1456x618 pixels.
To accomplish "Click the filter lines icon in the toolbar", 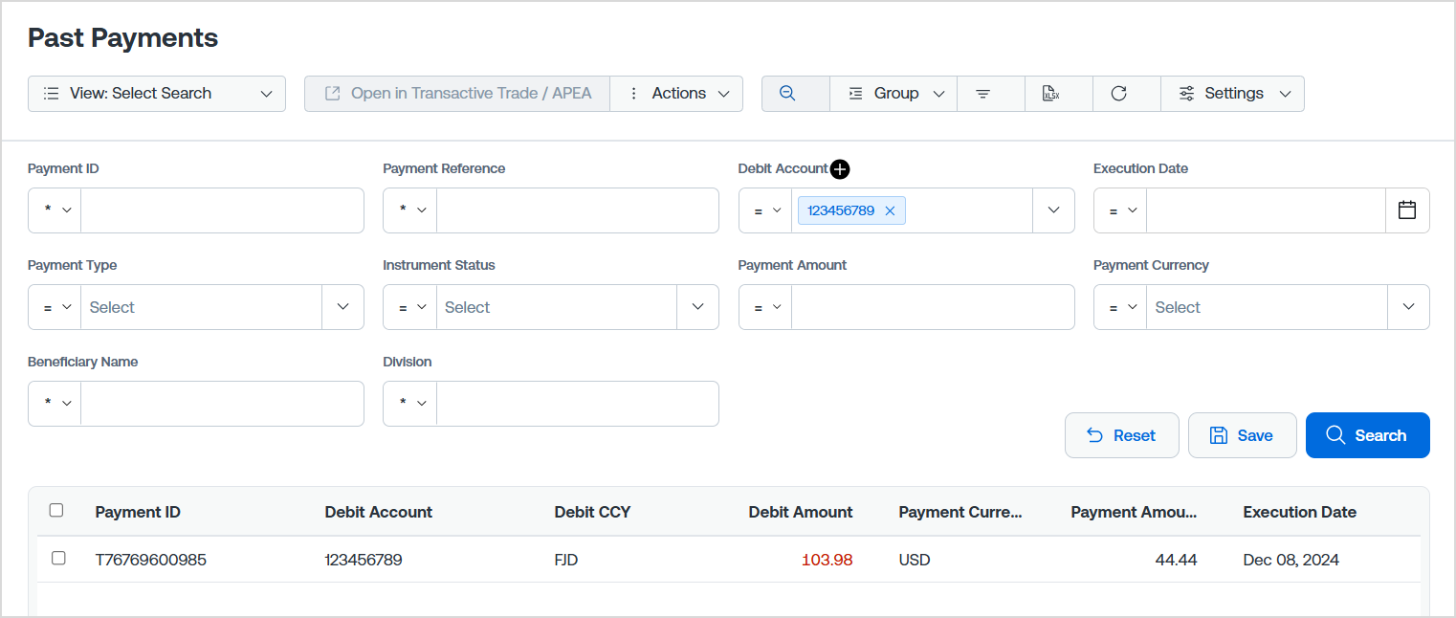I will pos(982,94).
